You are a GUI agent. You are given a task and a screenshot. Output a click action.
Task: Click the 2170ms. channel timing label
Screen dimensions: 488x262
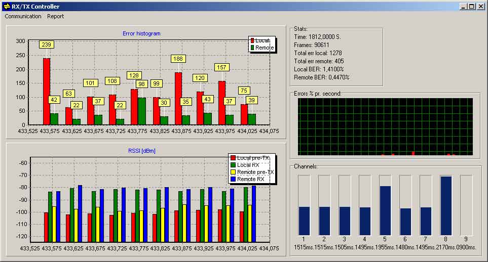[445, 247]
